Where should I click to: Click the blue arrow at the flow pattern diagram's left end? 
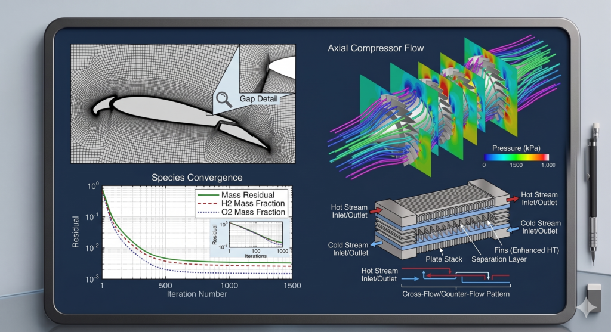(x=410, y=279)
